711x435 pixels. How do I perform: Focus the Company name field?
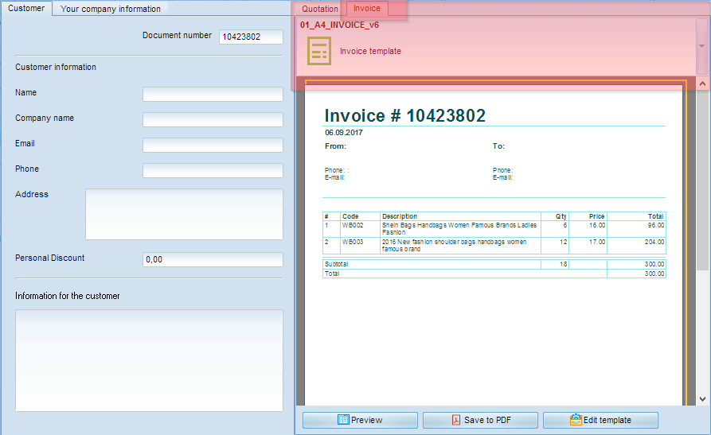pos(213,119)
